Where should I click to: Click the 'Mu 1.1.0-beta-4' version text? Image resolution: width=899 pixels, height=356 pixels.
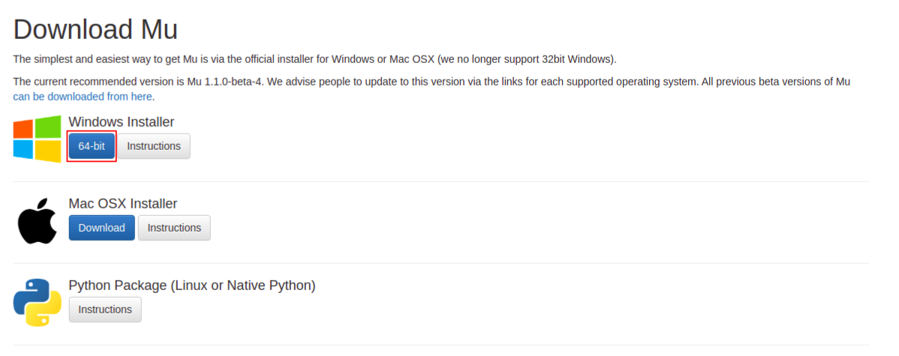coord(225,82)
